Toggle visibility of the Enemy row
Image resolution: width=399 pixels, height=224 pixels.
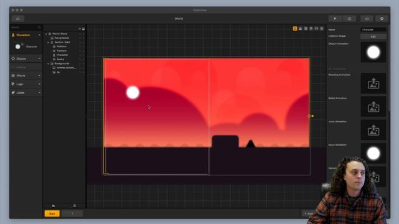80,59
